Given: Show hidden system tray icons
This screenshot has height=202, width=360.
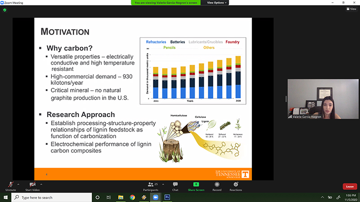Looking at the screenshot, I should (x=322, y=197).
